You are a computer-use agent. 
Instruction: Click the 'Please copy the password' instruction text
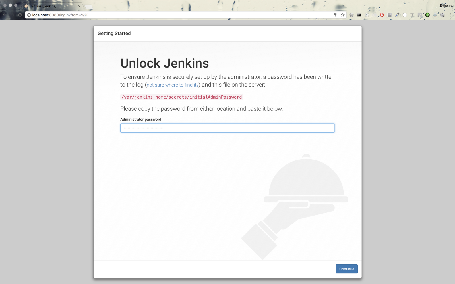(202, 109)
